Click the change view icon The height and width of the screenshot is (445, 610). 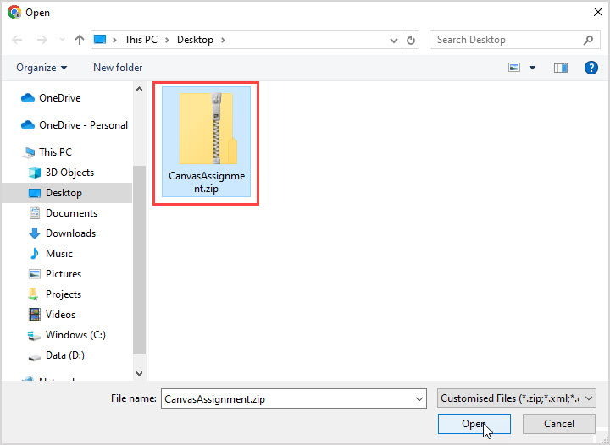coord(513,68)
